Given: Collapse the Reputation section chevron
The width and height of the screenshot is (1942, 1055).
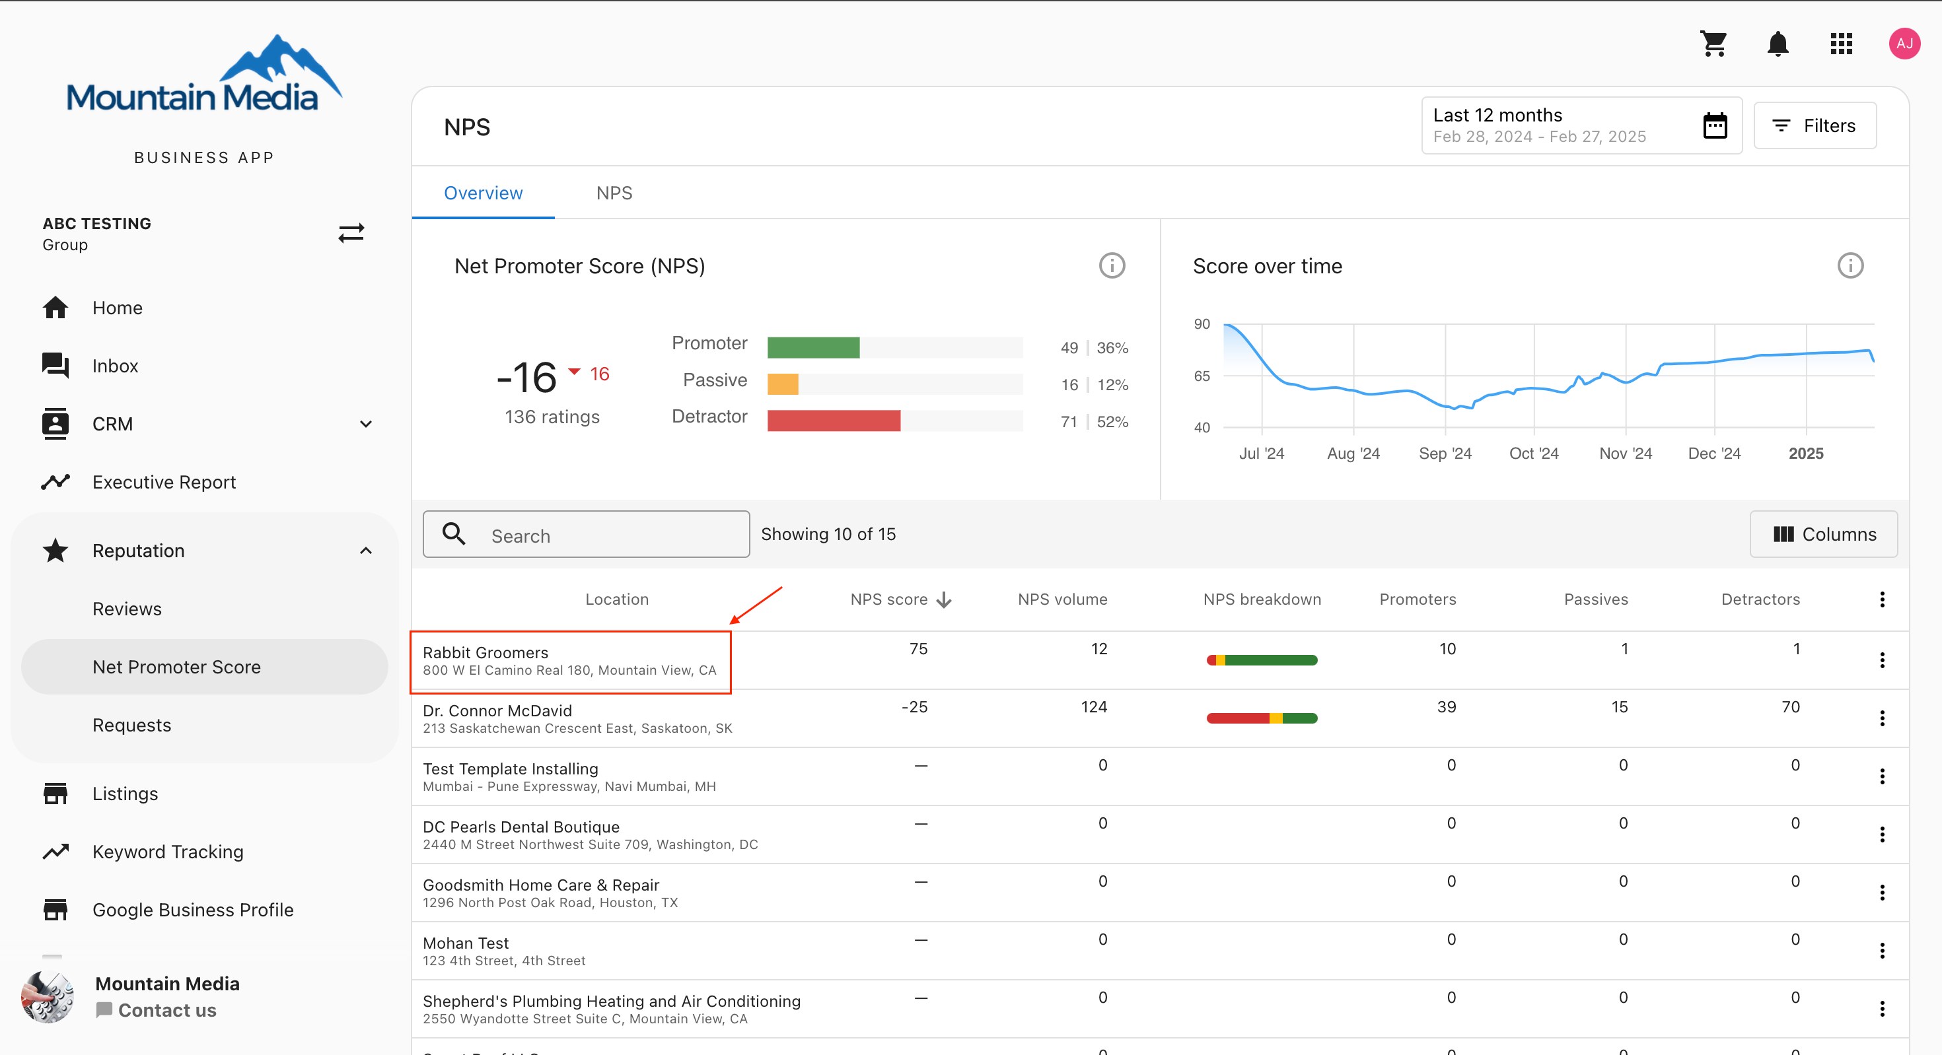Looking at the screenshot, I should click(366, 550).
